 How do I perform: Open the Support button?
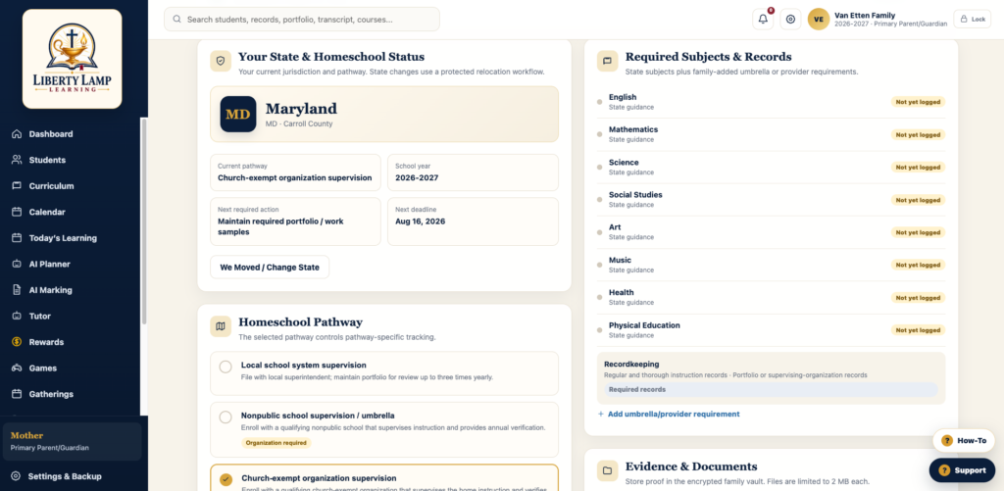click(x=962, y=469)
